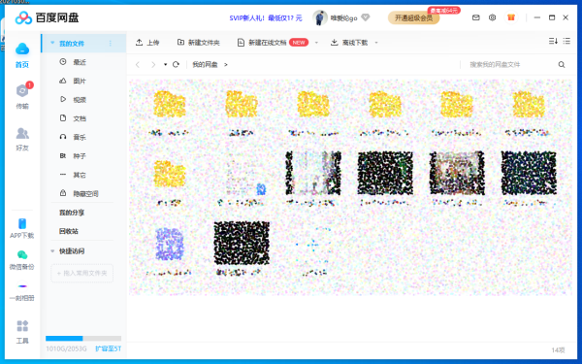
Task: Focus the 搜索我的网盘文件 search field
Action: point(508,65)
